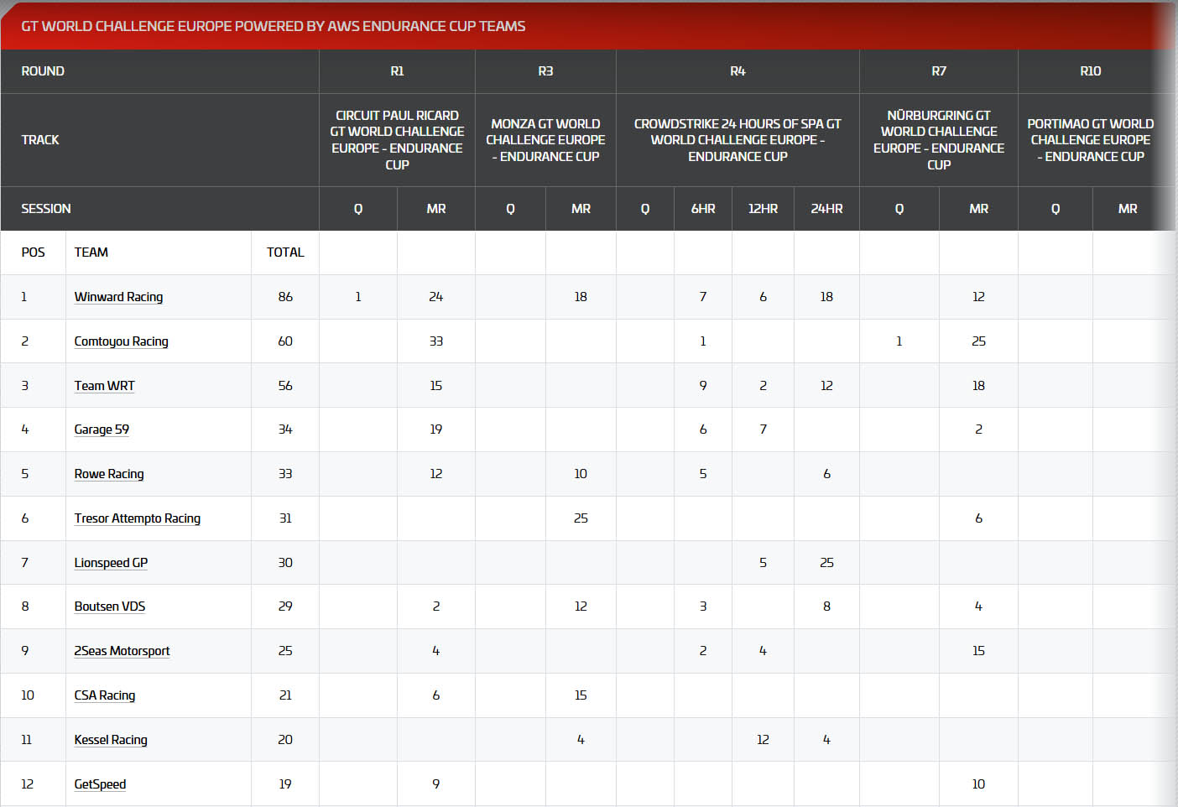Screen dimensions: 1178x807
Task: Click the CrowdStrike 24 Hours of Spa header
Action: pos(738,140)
